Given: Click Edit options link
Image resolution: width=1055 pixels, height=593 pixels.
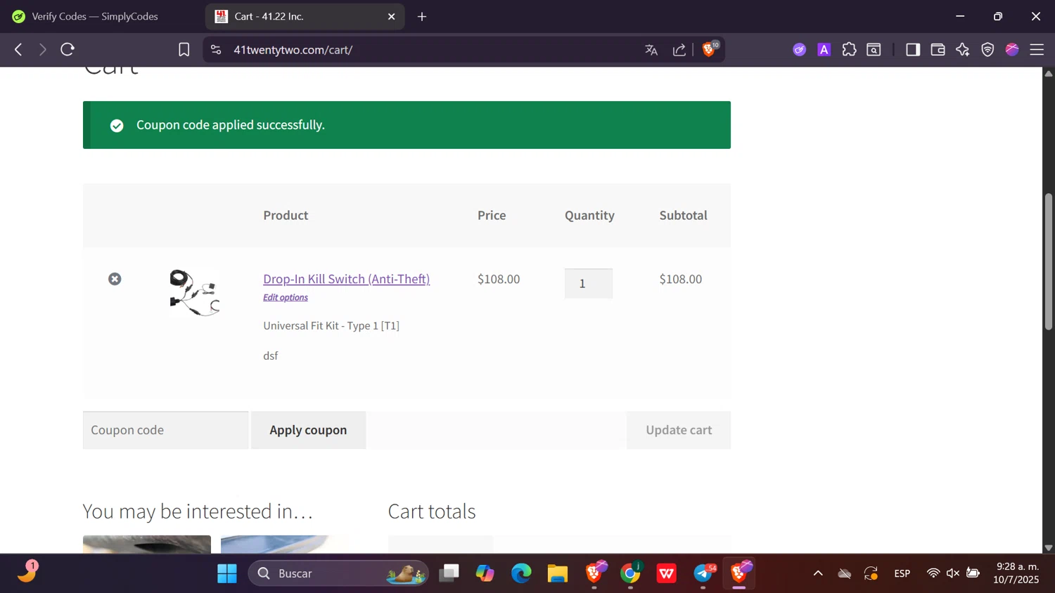Looking at the screenshot, I should tap(286, 297).
